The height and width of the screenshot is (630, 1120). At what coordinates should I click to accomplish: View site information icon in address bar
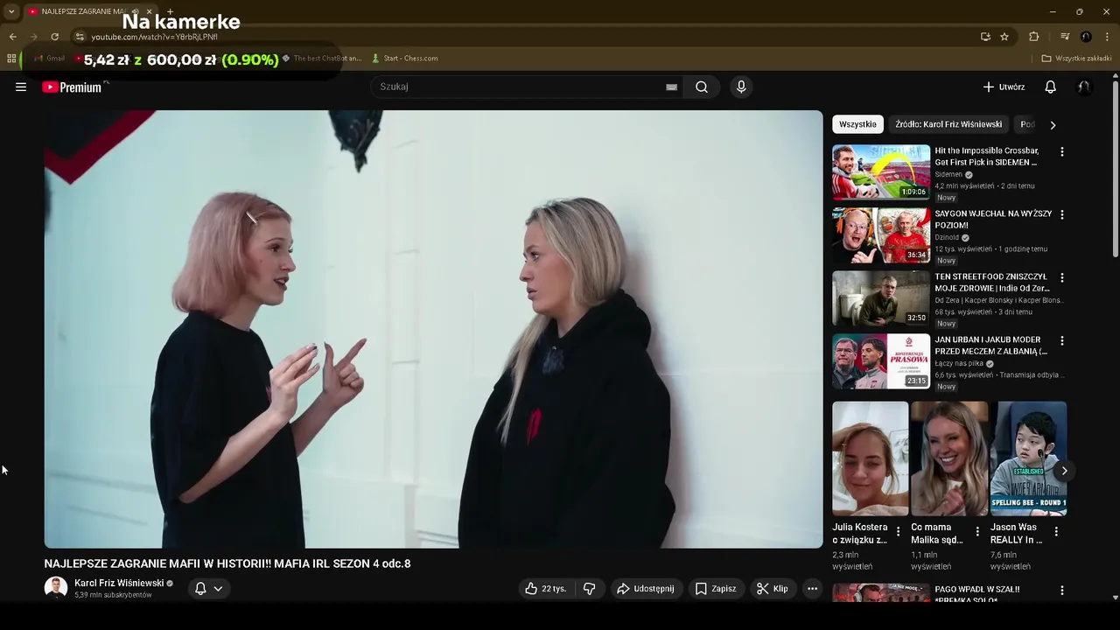click(x=80, y=37)
